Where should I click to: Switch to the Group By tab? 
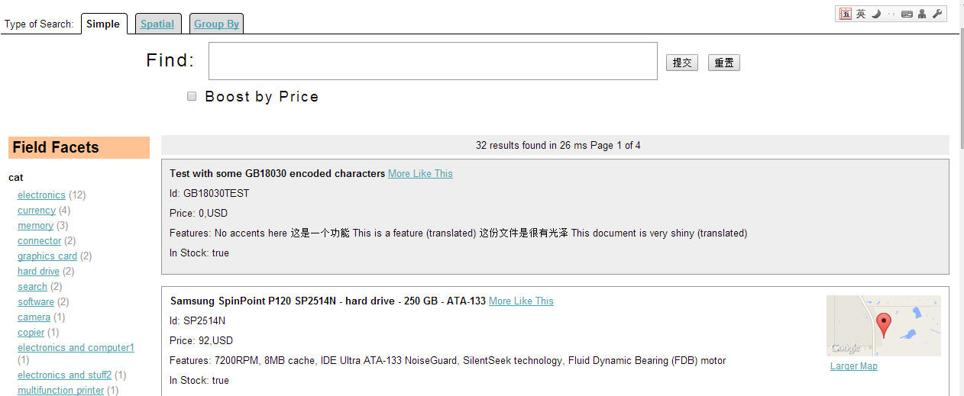click(x=216, y=24)
